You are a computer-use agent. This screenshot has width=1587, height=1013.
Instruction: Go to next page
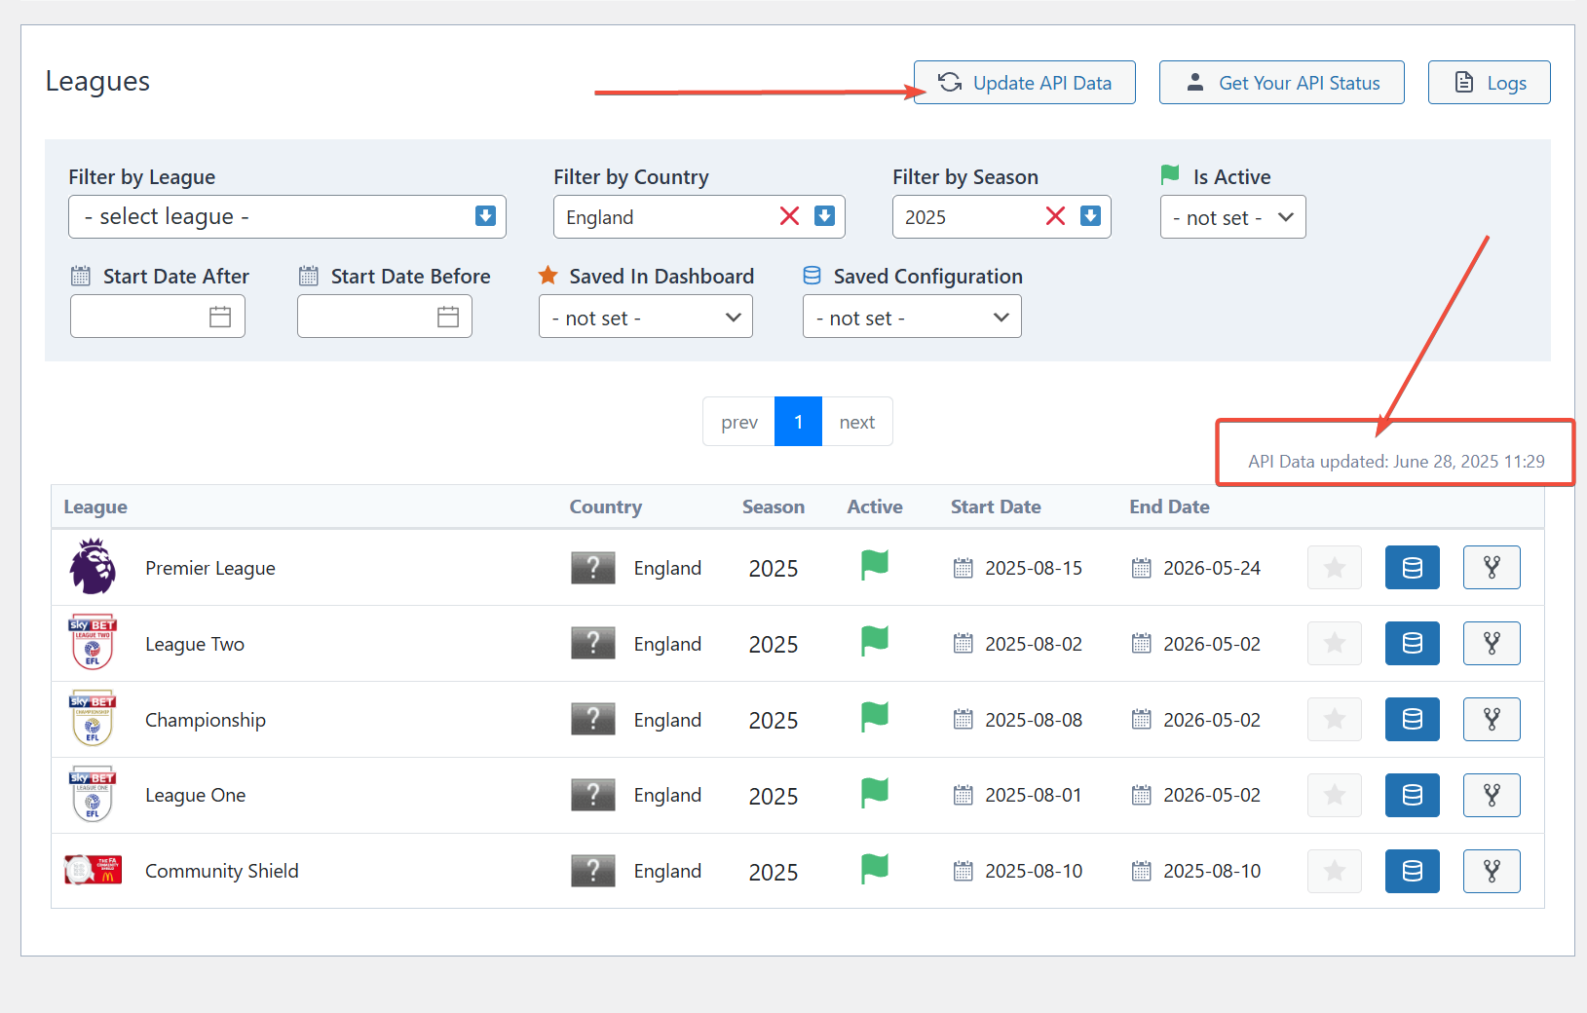857,422
